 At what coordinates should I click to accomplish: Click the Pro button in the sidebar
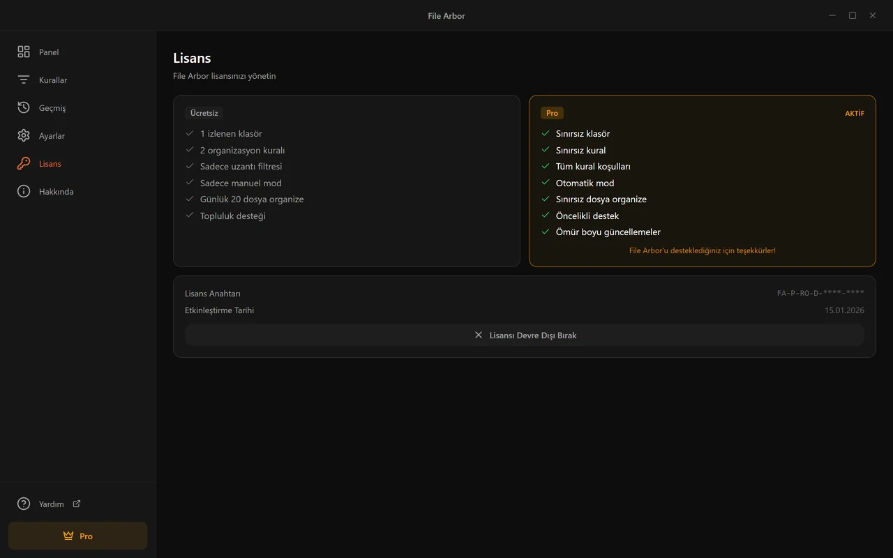78,536
